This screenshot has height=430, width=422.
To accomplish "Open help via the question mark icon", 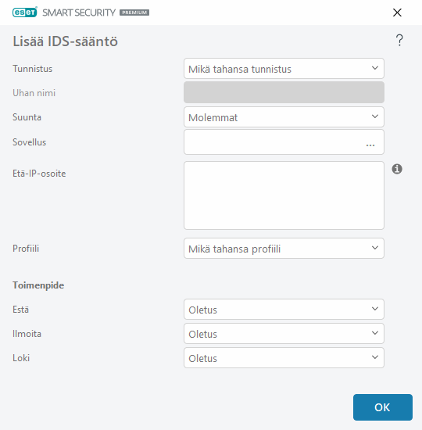I will [399, 41].
